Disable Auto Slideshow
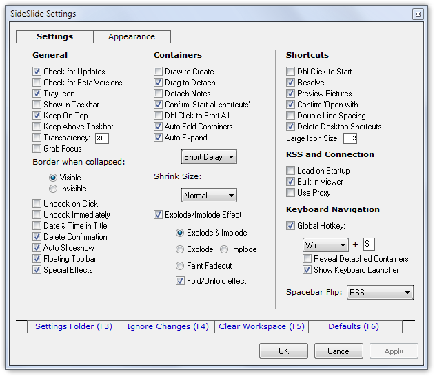Screen dimensions: 435x376 coord(37,248)
